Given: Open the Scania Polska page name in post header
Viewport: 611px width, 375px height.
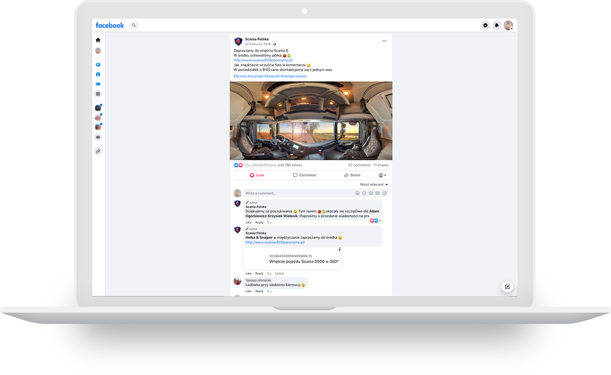Looking at the screenshot, I should [257, 39].
